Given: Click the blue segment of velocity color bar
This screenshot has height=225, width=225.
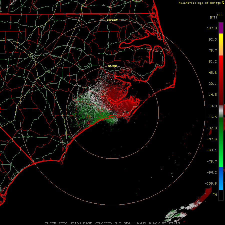Looking at the screenshot, I should pyautogui.click(x=221, y=178).
